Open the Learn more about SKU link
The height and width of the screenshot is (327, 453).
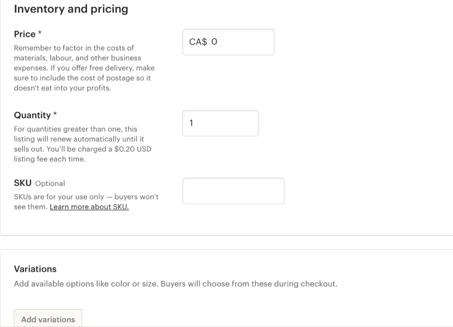point(89,207)
